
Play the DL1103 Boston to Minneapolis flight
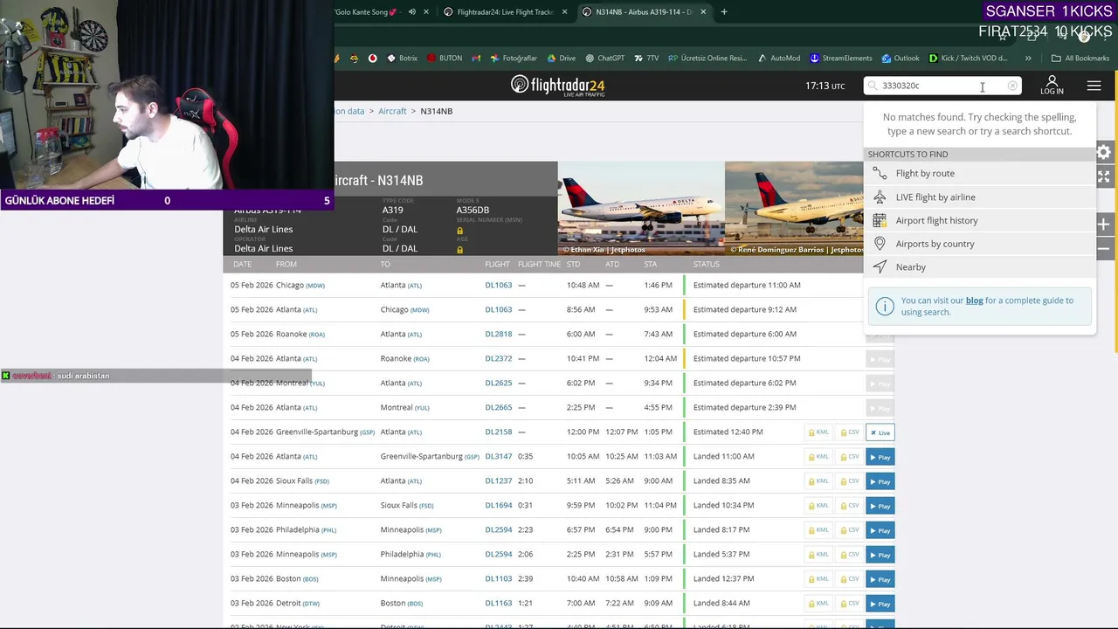point(880,579)
